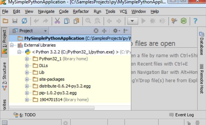Screen dimensions: 206x125
Task: Open the 6: TODO tool window
Action: coord(24,115)
